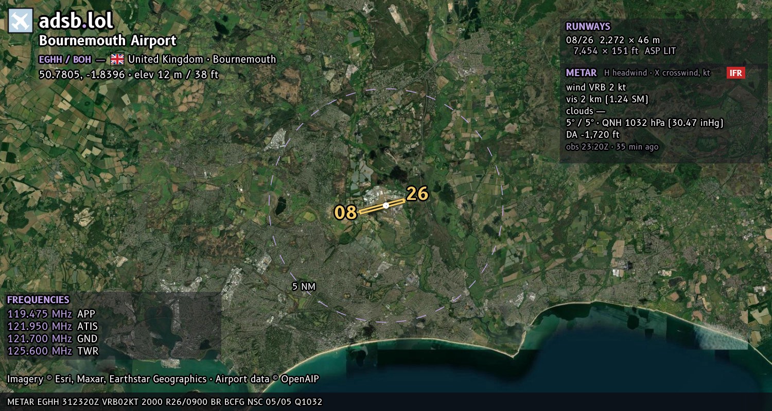Screen dimensions: 772x411
Task: Click the United Kingdom · Bournemouth location text
Action: (x=202, y=59)
